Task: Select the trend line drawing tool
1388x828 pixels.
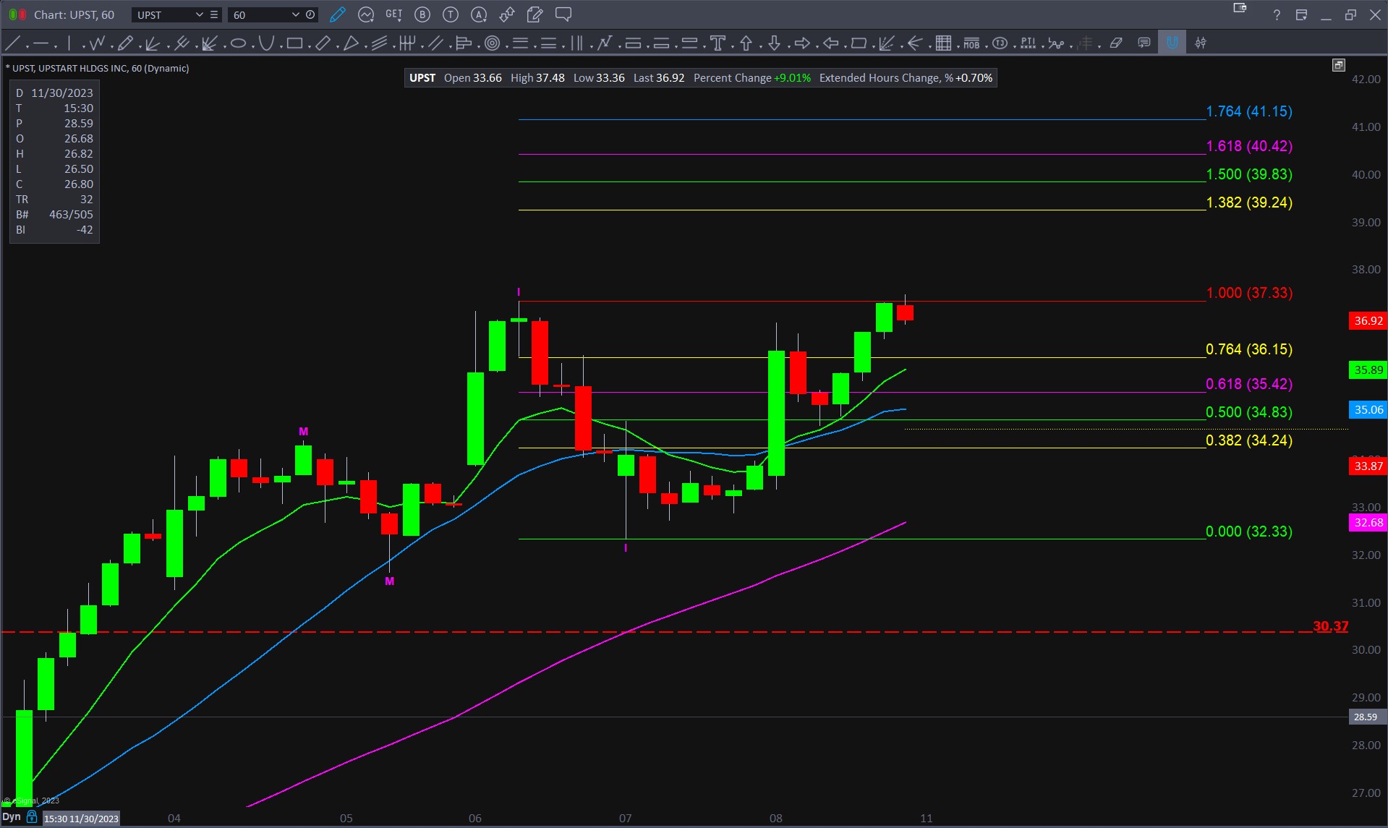Action: (12, 43)
